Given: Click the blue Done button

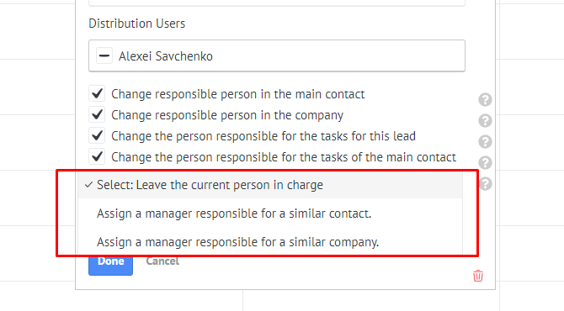Looking at the screenshot, I should point(110,265).
